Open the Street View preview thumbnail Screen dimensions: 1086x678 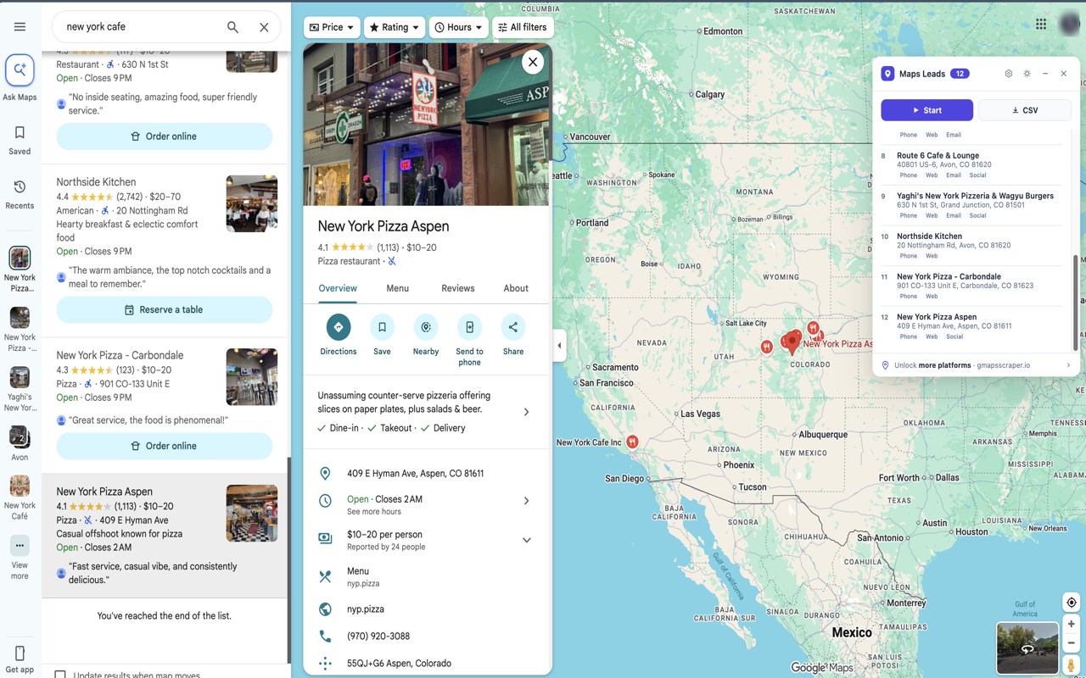(x=1027, y=648)
